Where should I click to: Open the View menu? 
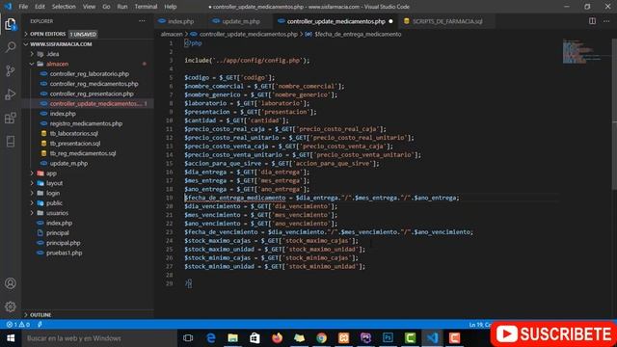pyautogui.click(x=89, y=7)
